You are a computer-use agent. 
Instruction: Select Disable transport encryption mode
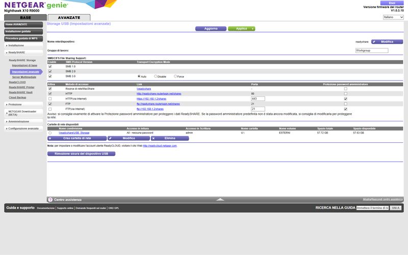pos(156,76)
